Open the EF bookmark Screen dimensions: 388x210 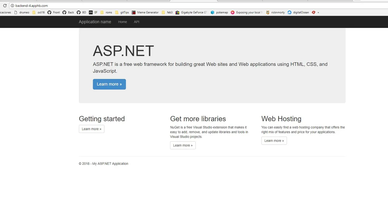pyautogui.click(x=93, y=12)
